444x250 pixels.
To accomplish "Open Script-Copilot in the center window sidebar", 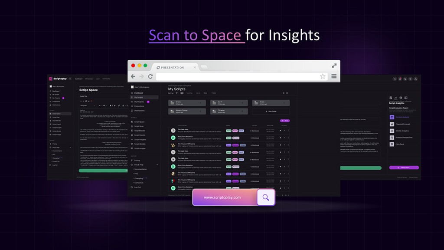I will click(x=140, y=135).
